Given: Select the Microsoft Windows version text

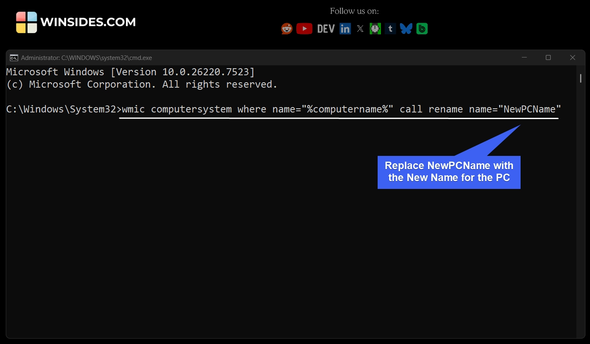Looking at the screenshot, I should [130, 72].
